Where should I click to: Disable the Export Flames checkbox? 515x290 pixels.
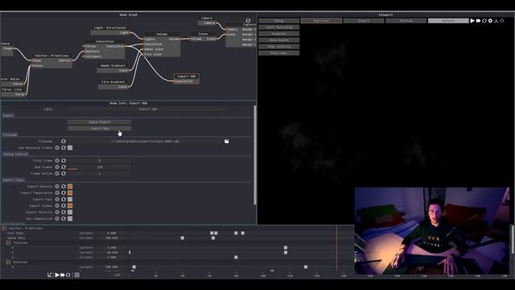[70, 206]
